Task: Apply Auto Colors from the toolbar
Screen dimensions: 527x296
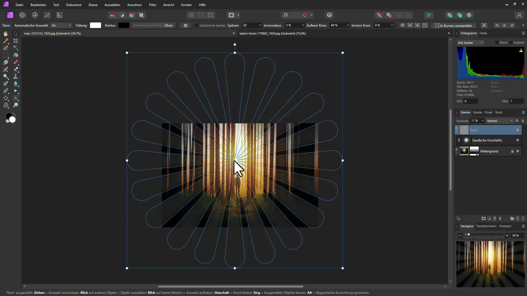Action: click(x=132, y=15)
